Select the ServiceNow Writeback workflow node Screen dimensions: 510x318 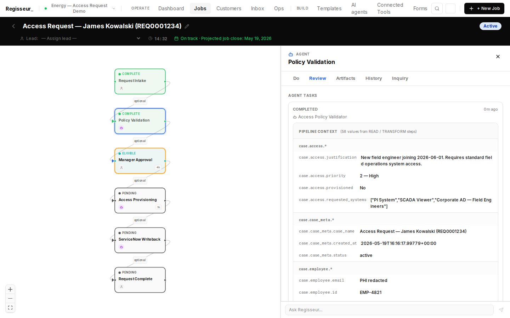[x=140, y=240]
